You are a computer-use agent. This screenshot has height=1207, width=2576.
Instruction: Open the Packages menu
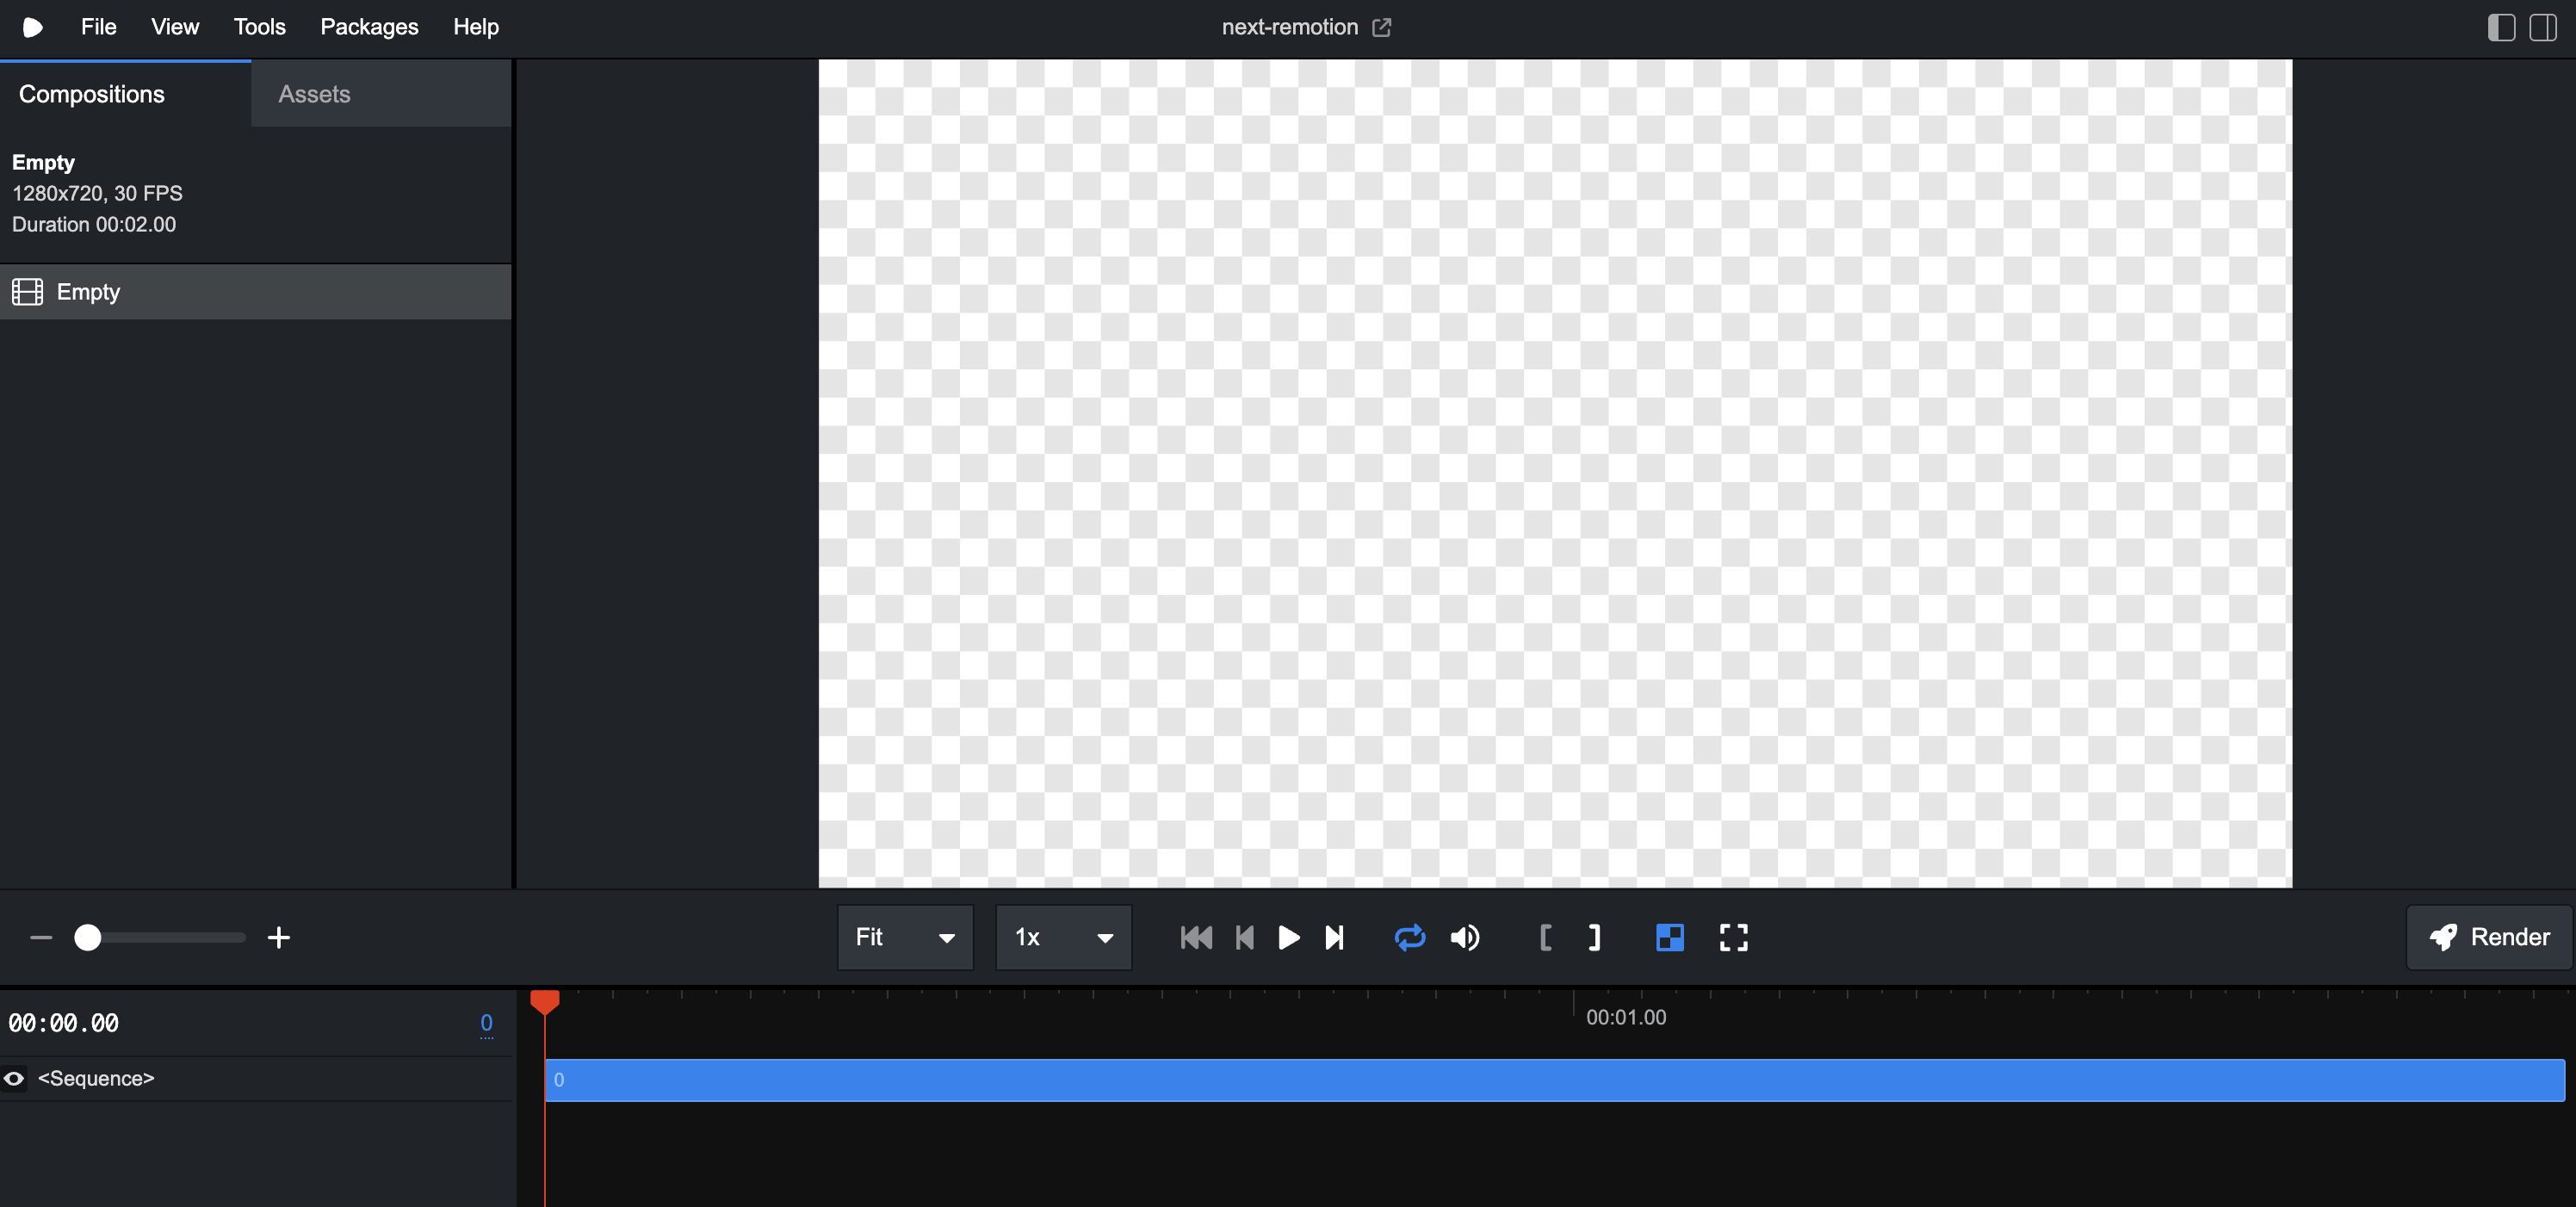click(369, 27)
